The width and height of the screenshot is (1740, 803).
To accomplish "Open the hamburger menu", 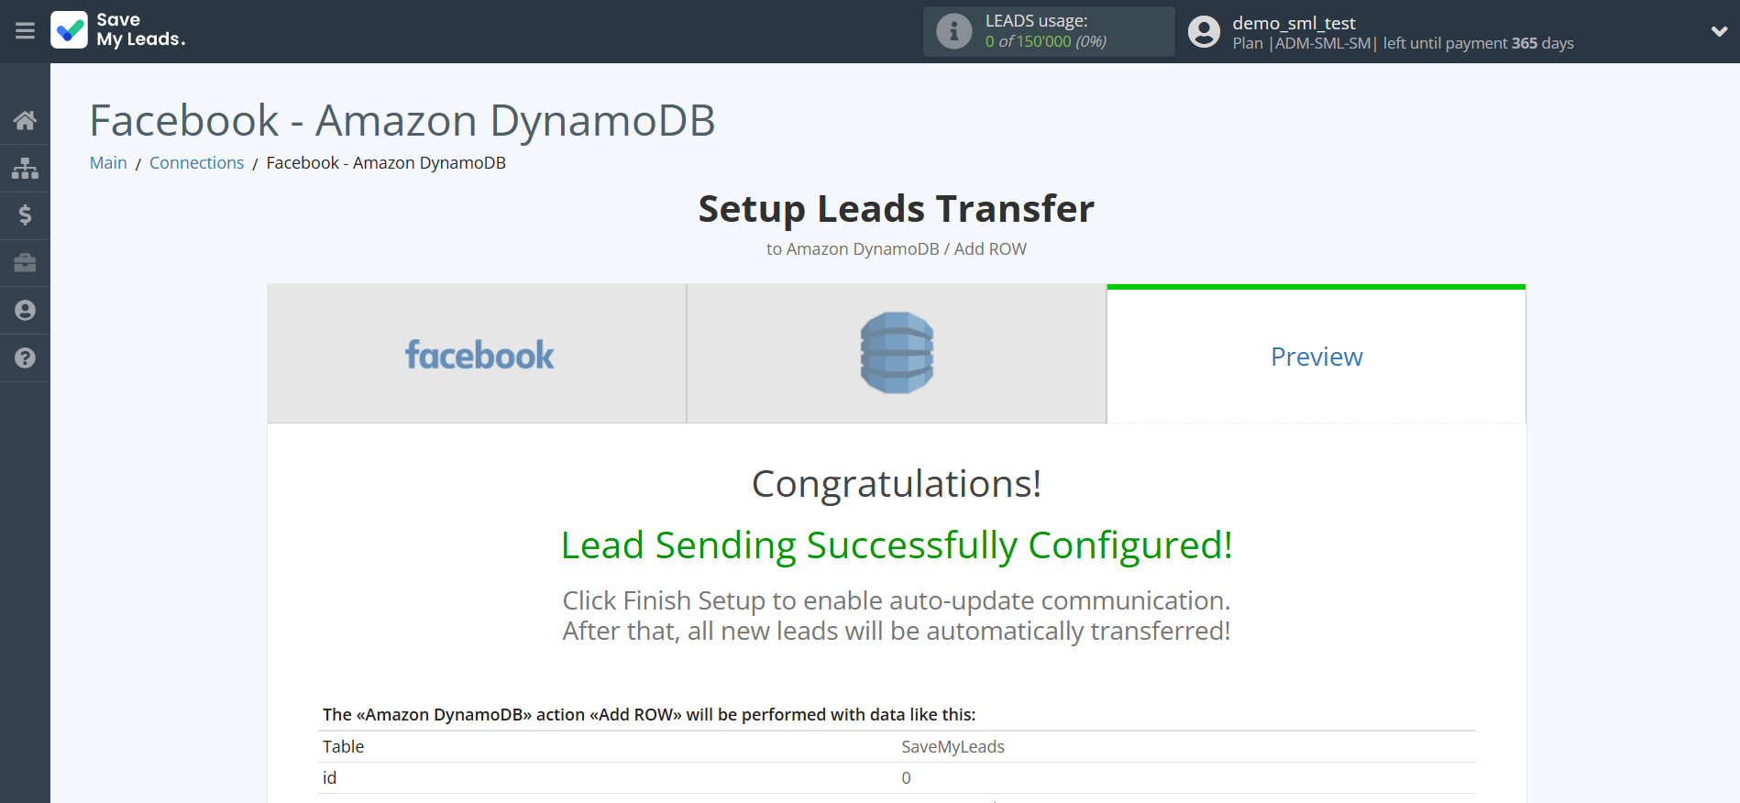I will tap(25, 31).
